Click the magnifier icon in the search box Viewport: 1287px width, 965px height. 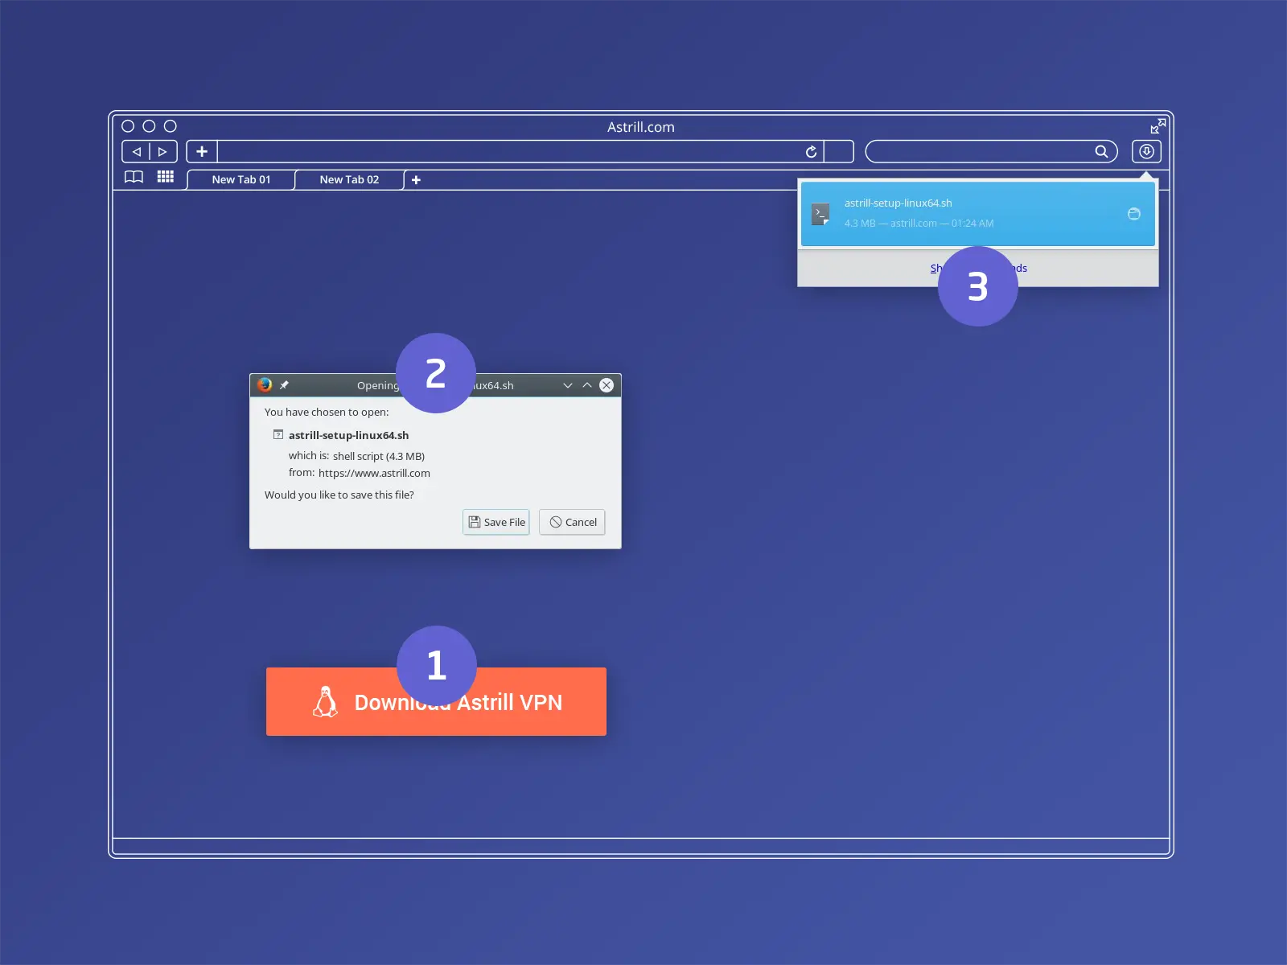point(1101,151)
